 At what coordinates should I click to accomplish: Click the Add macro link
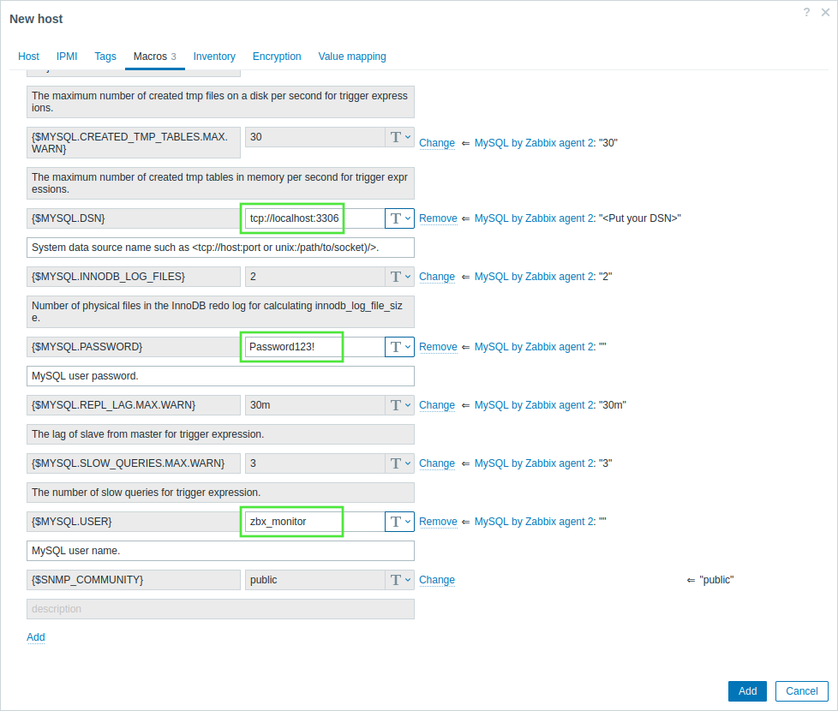(36, 636)
